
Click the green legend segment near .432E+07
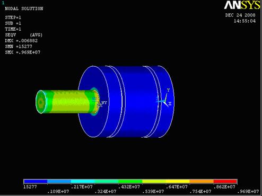pyautogui.click(x=130, y=182)
